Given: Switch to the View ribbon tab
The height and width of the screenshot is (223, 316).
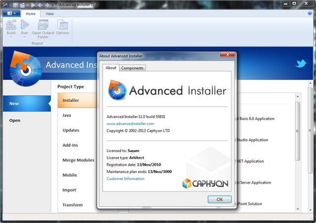Looking at the screenshot, I should (x=49, y=14).
